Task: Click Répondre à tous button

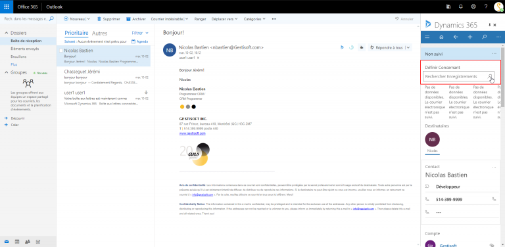Action: [x=386, y=47]
